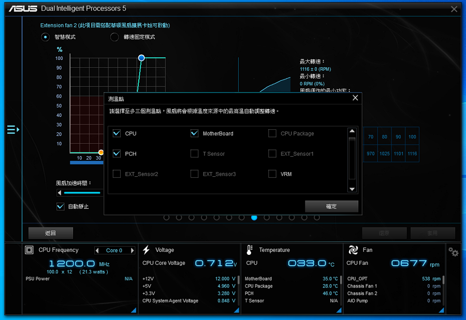Expand the CPU Frequency panel corner triangle
Viewport: 466px width, 320px height.
[x=134, y=310]
